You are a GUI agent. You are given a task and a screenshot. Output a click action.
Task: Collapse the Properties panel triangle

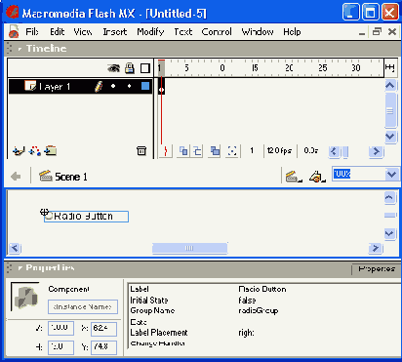coord(20,268)
